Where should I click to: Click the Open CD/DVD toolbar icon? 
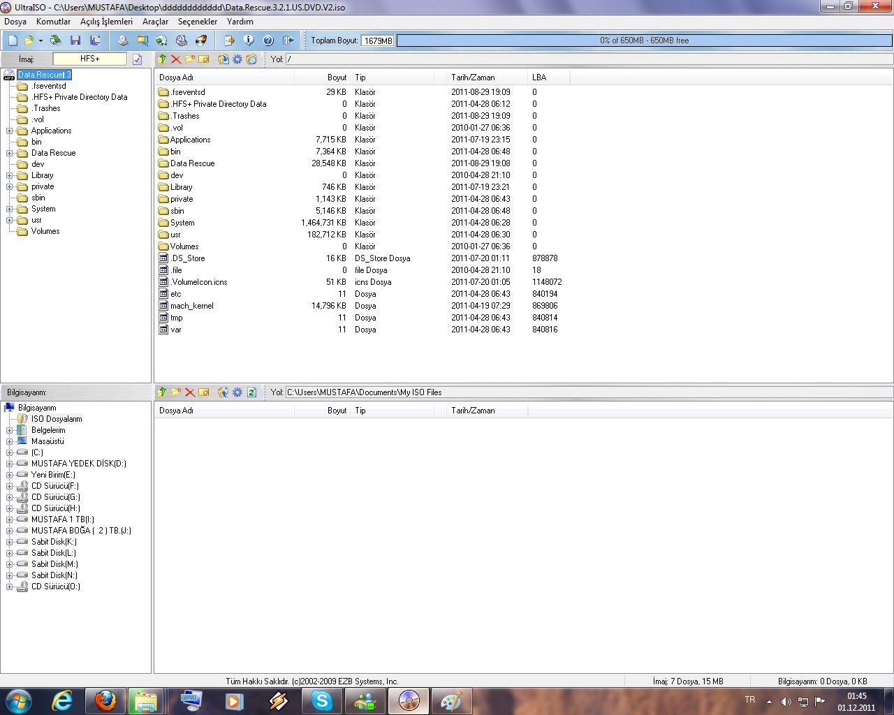tap(55, 40)
